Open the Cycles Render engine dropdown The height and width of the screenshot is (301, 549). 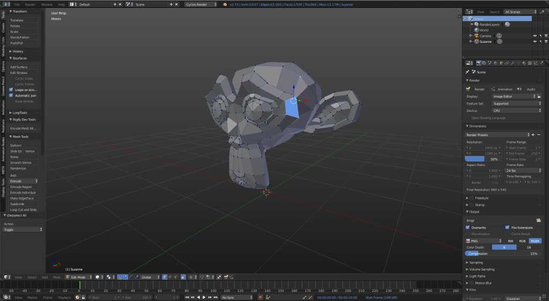coord(201,4)
